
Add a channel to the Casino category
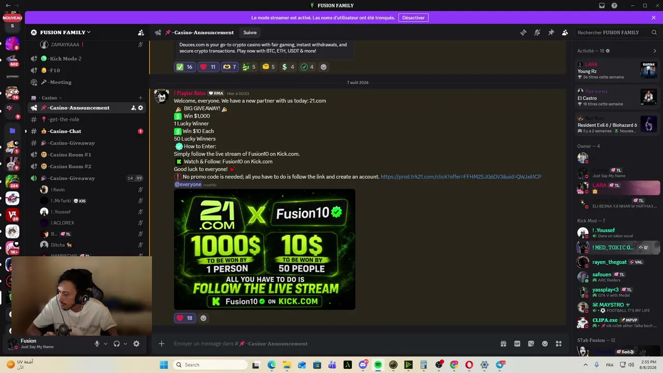[x=140, y=98]
